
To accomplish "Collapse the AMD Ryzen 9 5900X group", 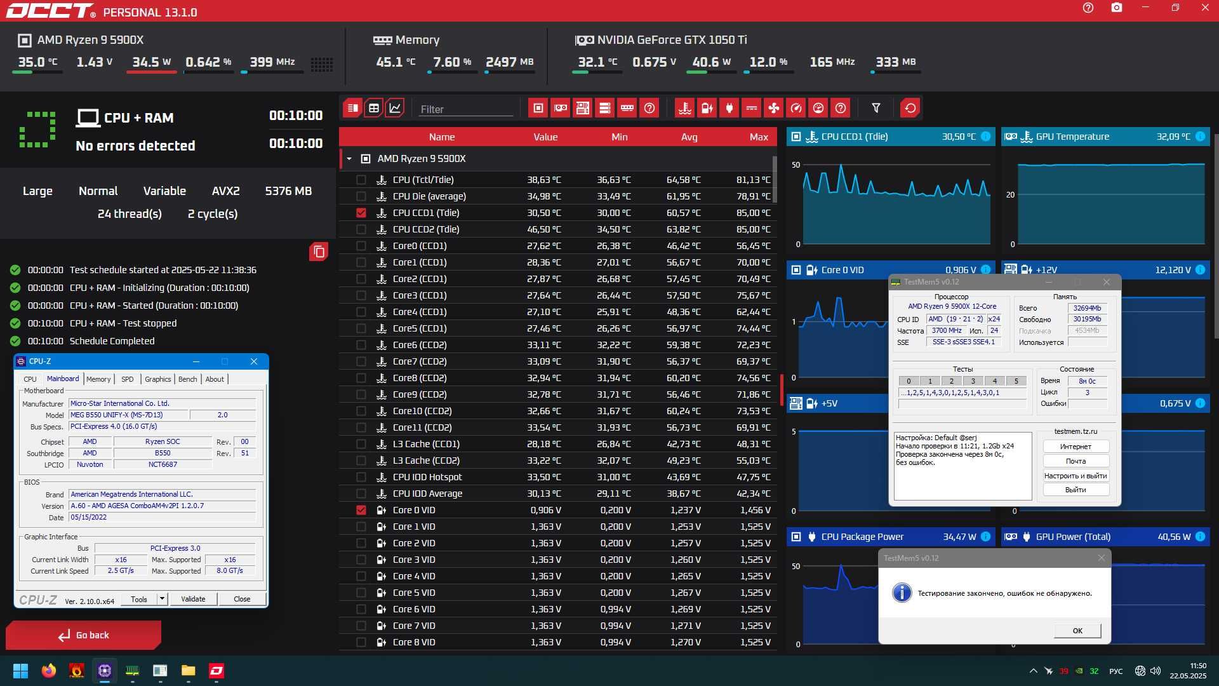I will coord(349,159).
